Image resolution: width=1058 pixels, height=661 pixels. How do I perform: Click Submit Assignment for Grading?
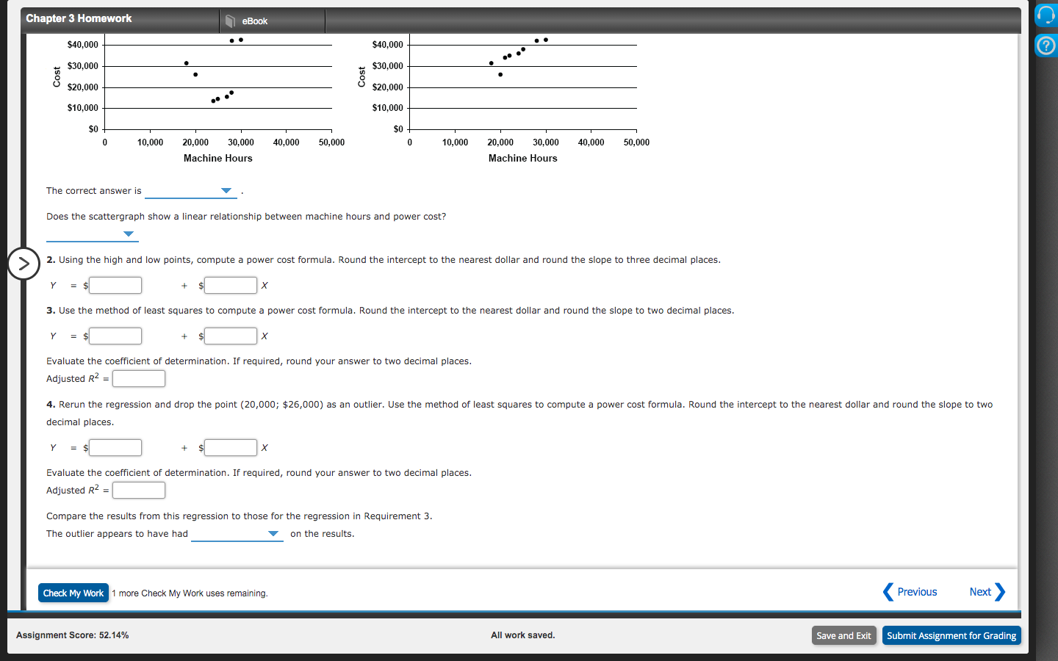point(951,635)
